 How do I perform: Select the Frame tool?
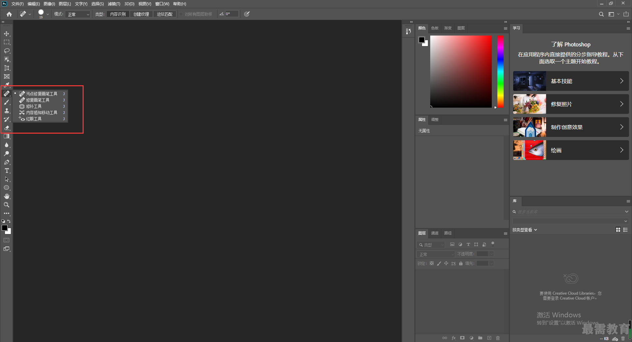(x=7, y=76)
